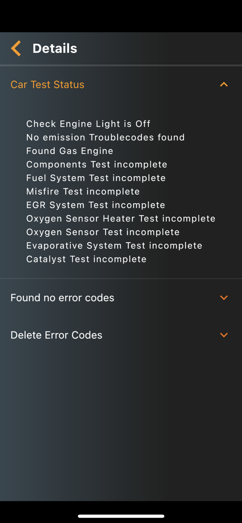Select Oxygen Sensor Heater Test incomplete line
Screen dimensions: 242x523
[x=121, y=219]
